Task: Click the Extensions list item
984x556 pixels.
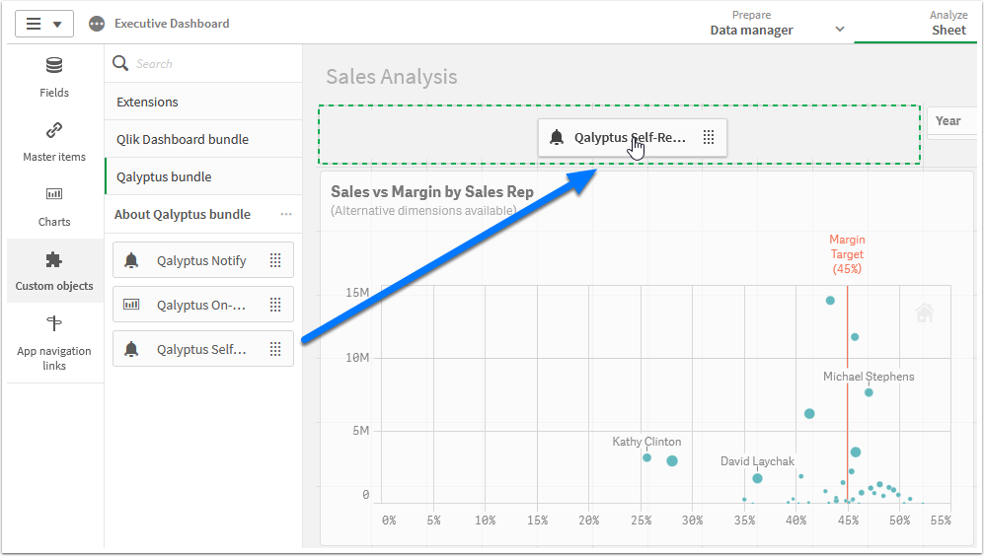Action: point(148,102)
